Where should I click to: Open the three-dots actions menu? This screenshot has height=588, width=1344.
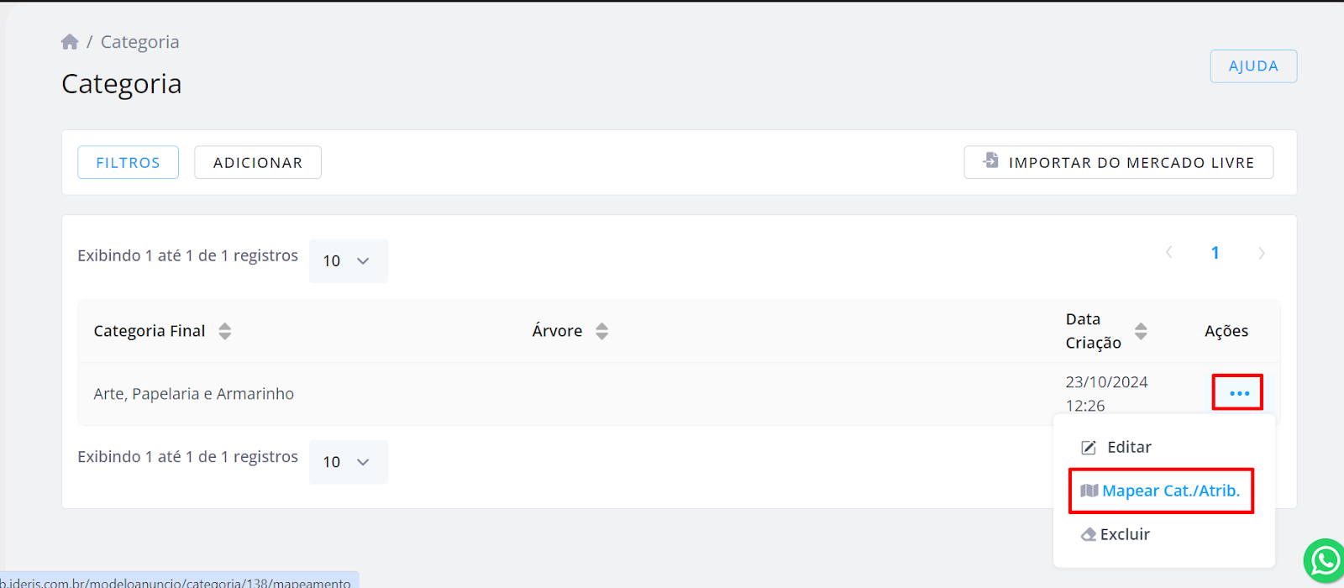[x=1239, y=393]
